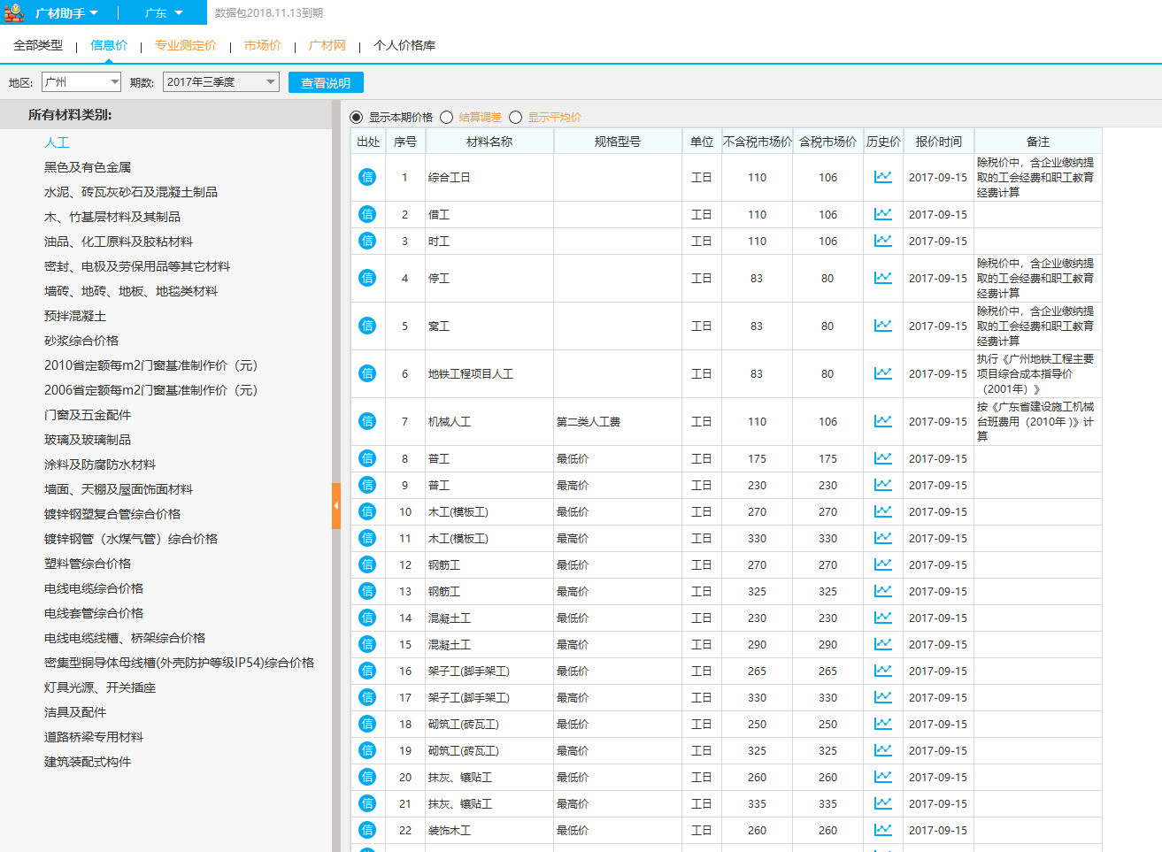Click the 含税市场价 column header

click(x=827, y=142)
